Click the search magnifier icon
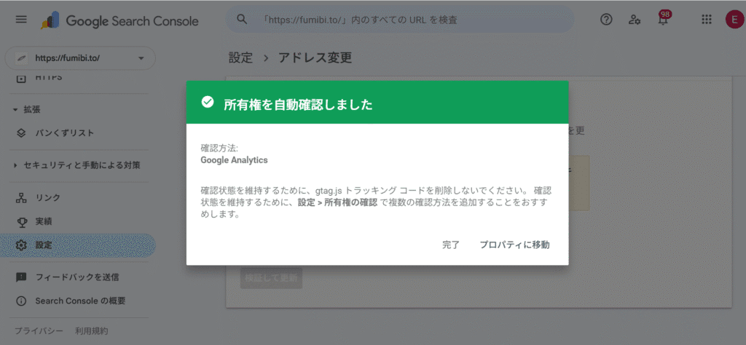The width and height of the screenshot is (746, 345). coord(242,20)
